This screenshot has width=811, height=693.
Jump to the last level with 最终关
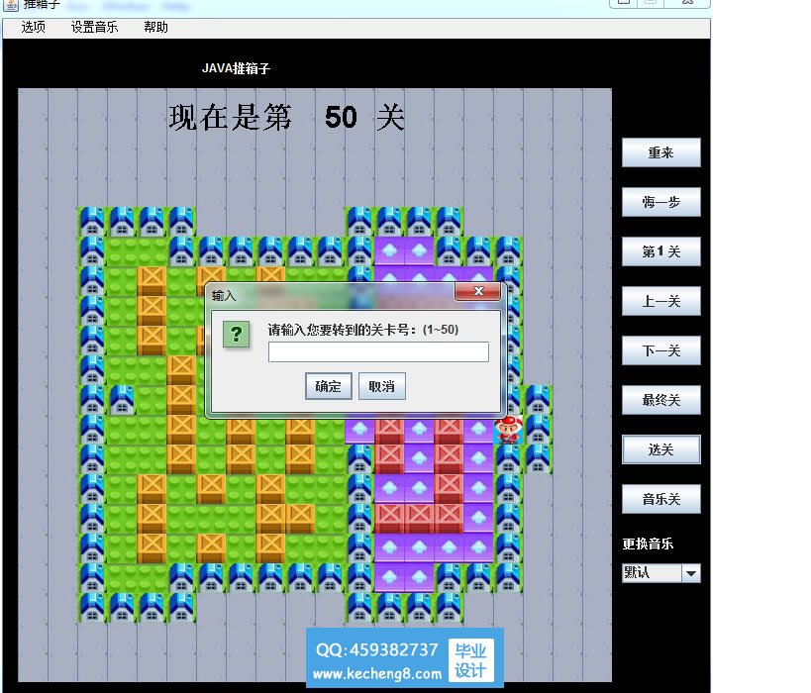tap(661, 400)
